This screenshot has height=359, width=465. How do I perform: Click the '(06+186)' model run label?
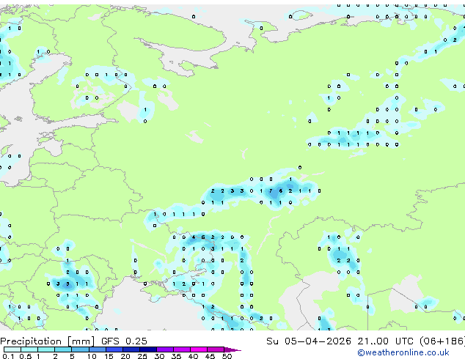[x=442, y=341]
